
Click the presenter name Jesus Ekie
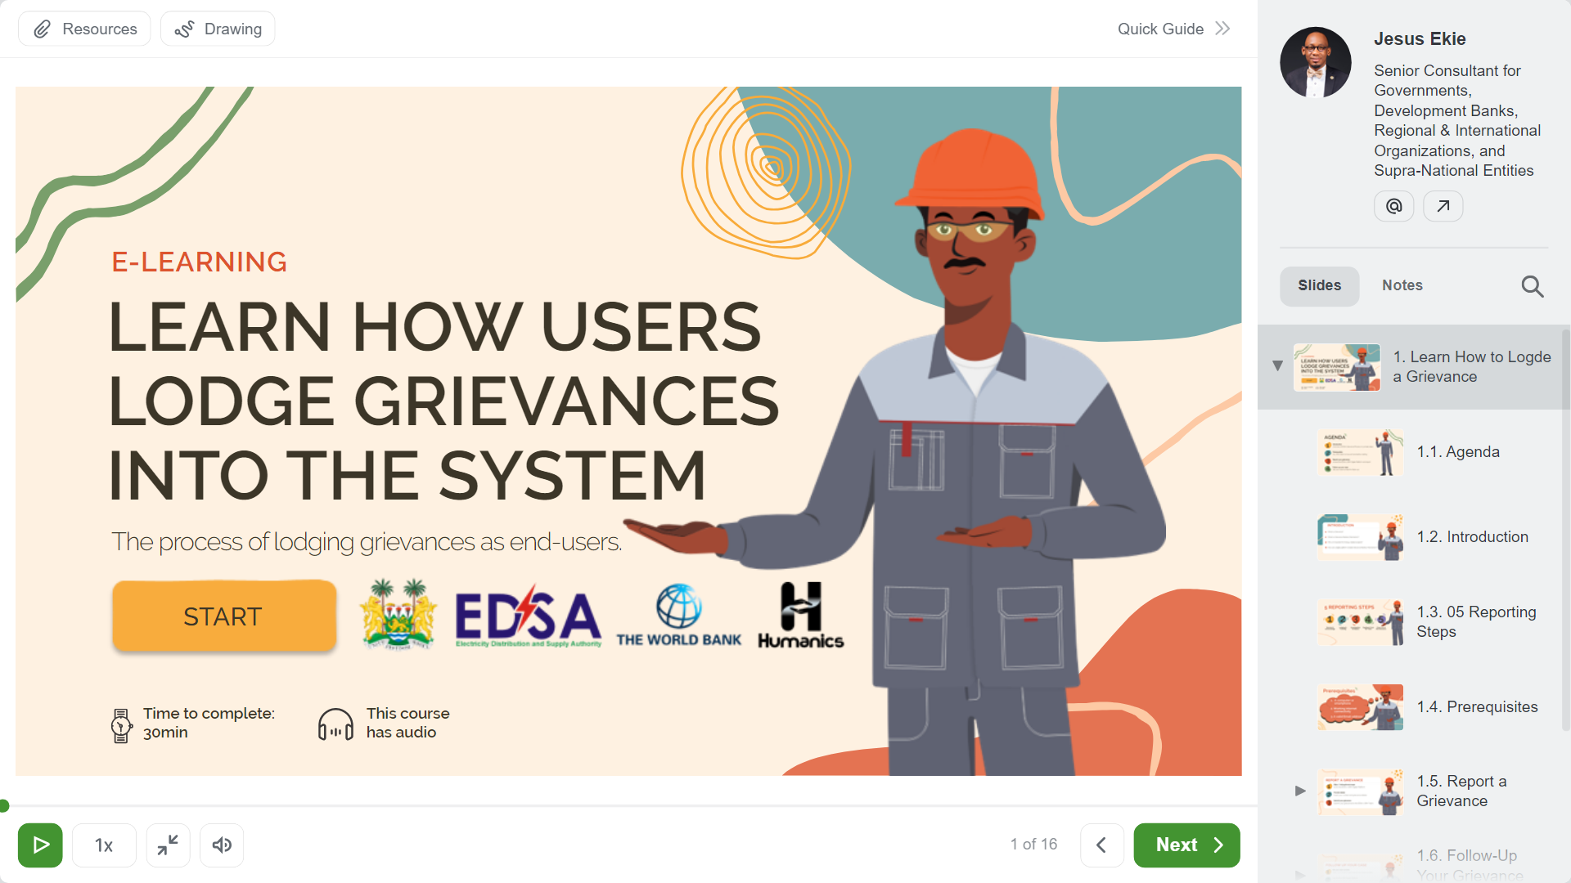point(1420,38)
